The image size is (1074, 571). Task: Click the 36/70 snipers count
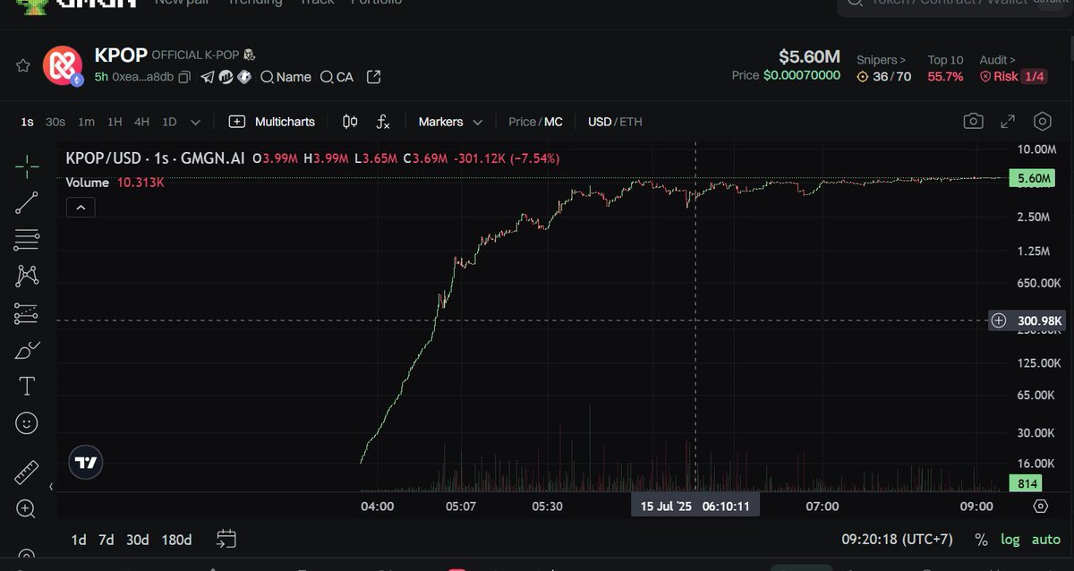(883, 77)
